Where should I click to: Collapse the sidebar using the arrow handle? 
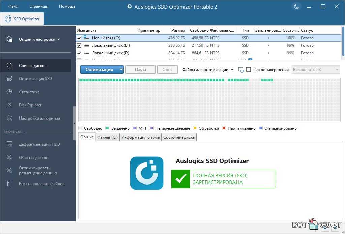point(74,123)
